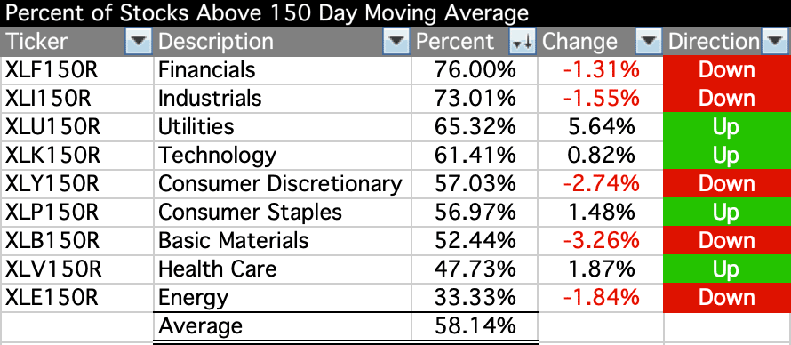Click the Percent column sort filter arrow
This screenshot has width=791, height=345.
(x=522, y=42)
